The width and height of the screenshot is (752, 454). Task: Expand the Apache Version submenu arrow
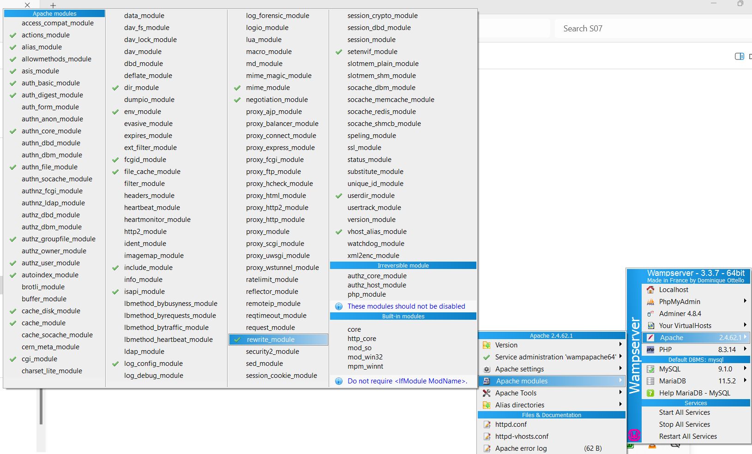coord(620,344)
